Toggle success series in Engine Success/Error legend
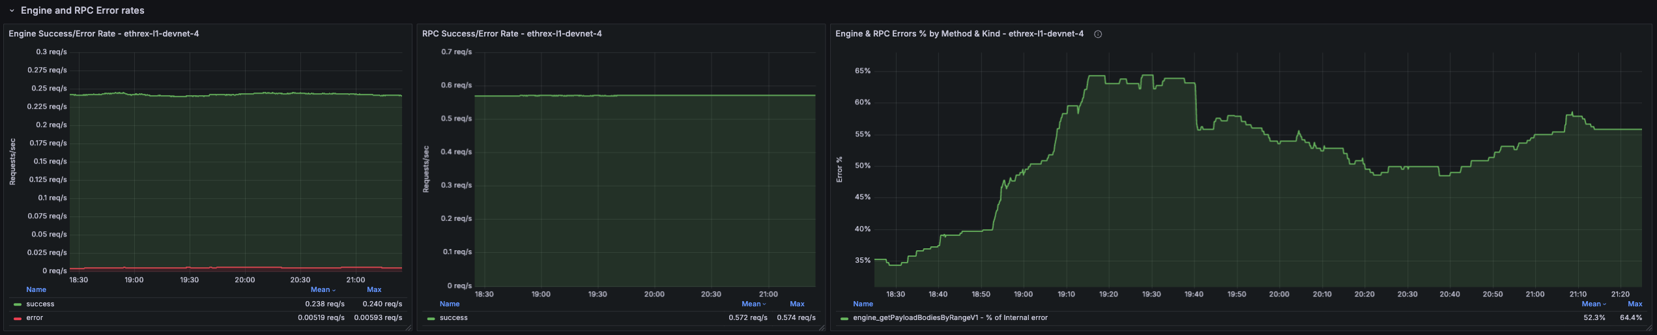Screen dimensions: 1657x335 coord(40,304)
